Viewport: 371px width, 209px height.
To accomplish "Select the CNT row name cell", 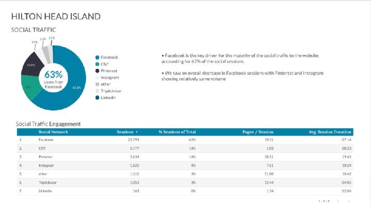I will tap(42, 148).
